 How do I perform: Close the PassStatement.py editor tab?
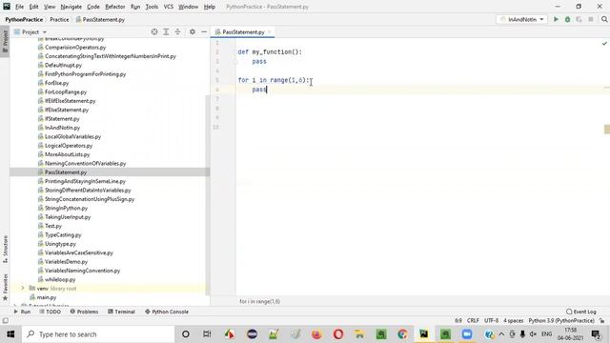click(x=269, y=32)
